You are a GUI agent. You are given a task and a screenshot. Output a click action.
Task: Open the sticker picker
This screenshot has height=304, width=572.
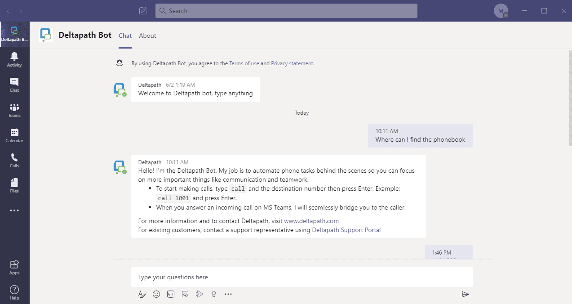tap(185, 294)
